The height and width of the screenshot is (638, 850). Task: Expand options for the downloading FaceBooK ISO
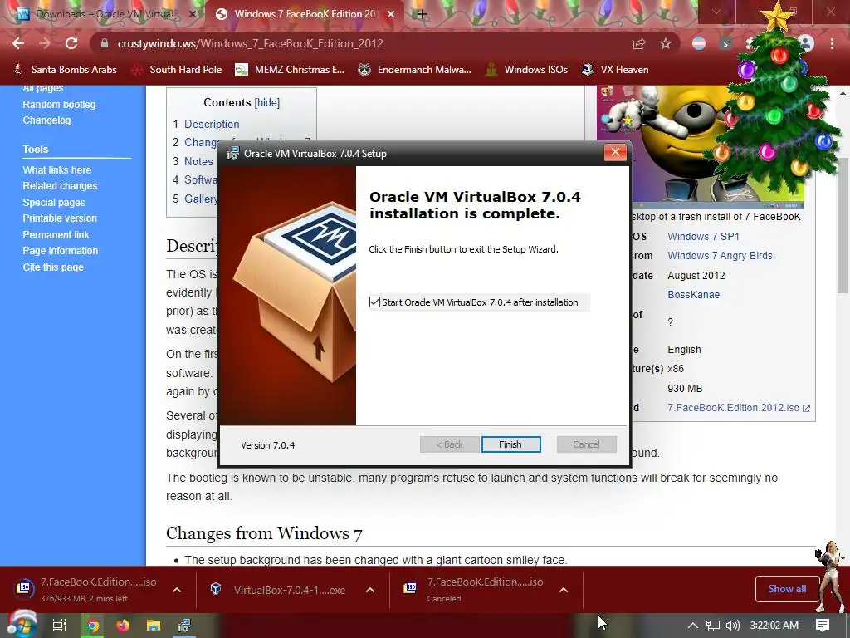[x=177, y=590]
